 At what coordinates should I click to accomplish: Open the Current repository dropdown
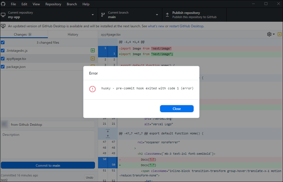pos(49,15)
